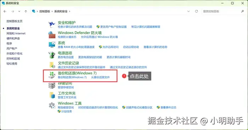Go up one folder level
This screenshot has width=248, height=130.
tap(26, 11)
